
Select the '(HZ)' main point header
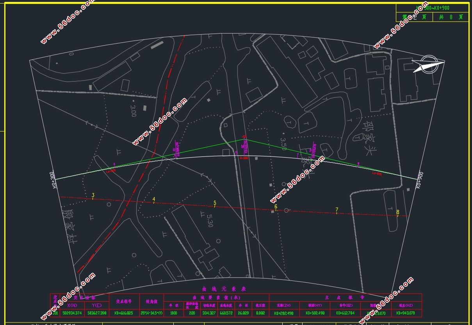406,305
